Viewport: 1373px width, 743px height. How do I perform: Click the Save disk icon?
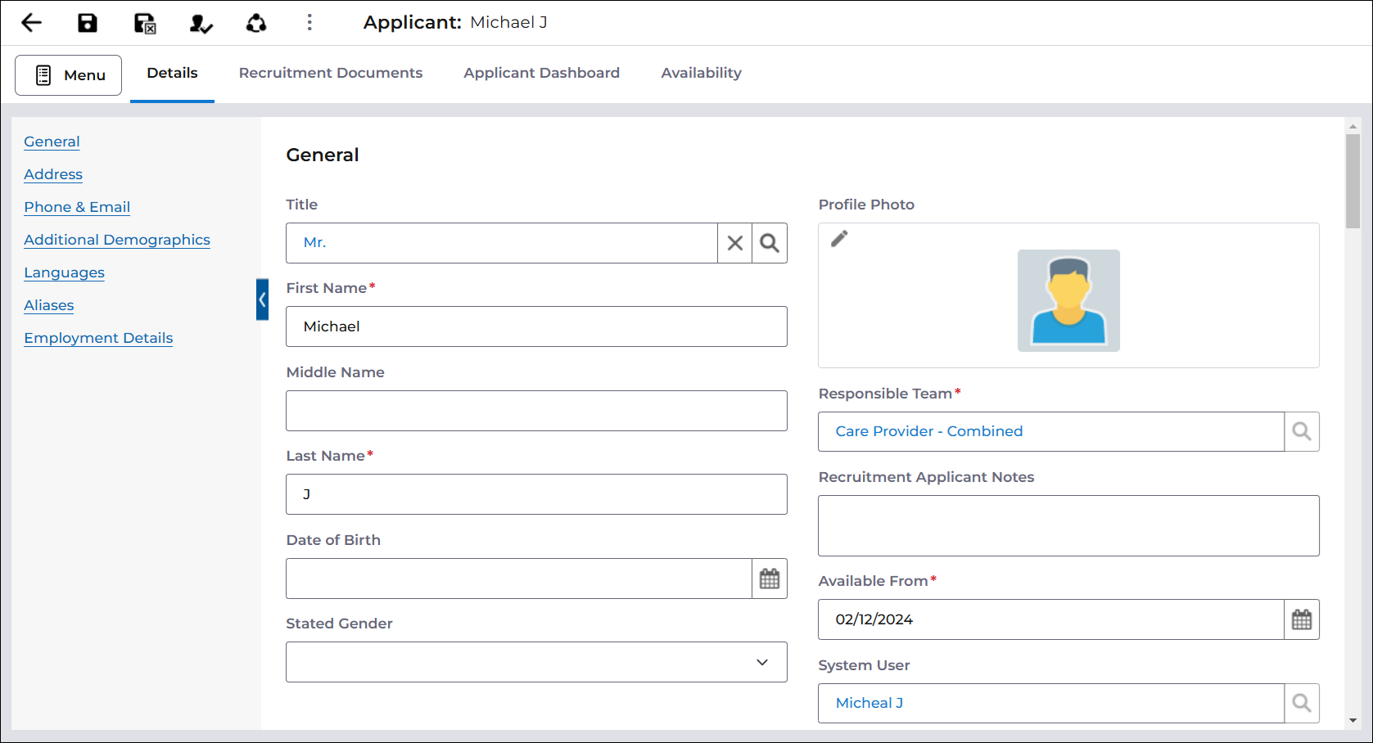(88, 23)
